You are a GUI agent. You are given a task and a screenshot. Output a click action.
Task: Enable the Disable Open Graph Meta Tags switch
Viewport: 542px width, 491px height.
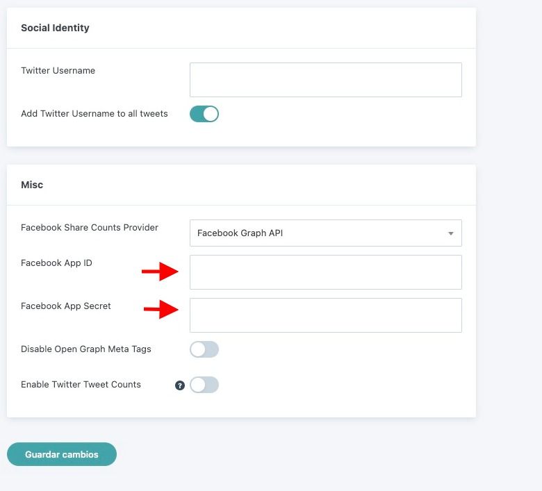[x=204, y=349]
